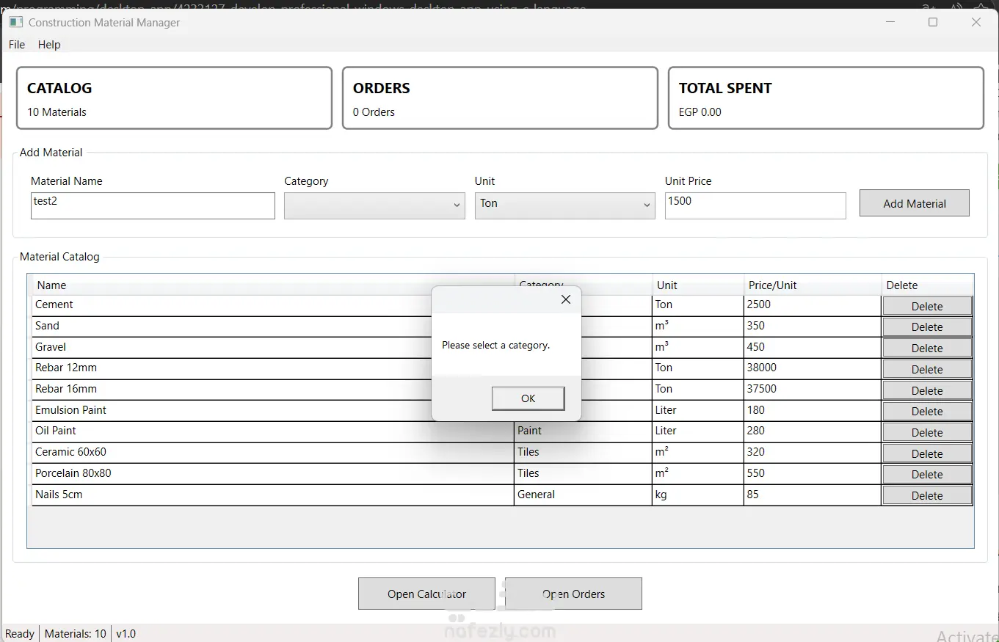Screen dimensions: 999x642
Task: Delete the Sand material
Action: point(927,327)
